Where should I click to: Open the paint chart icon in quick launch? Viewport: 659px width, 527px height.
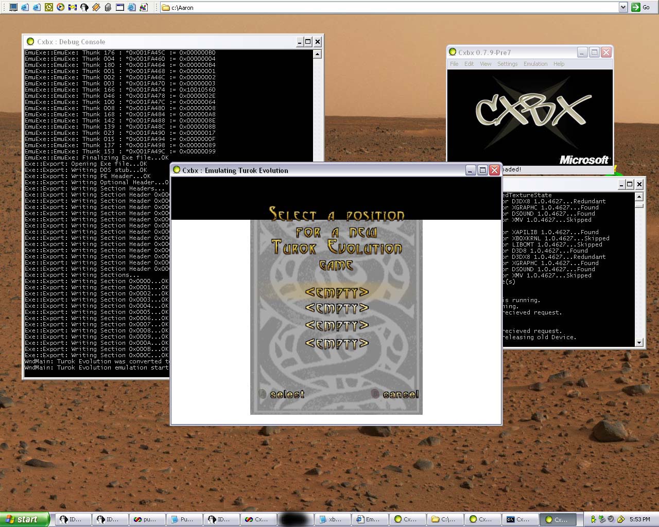click(144, 7)
